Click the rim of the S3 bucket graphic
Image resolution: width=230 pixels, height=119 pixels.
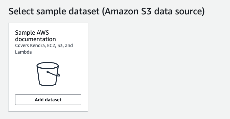pos(48,65)
